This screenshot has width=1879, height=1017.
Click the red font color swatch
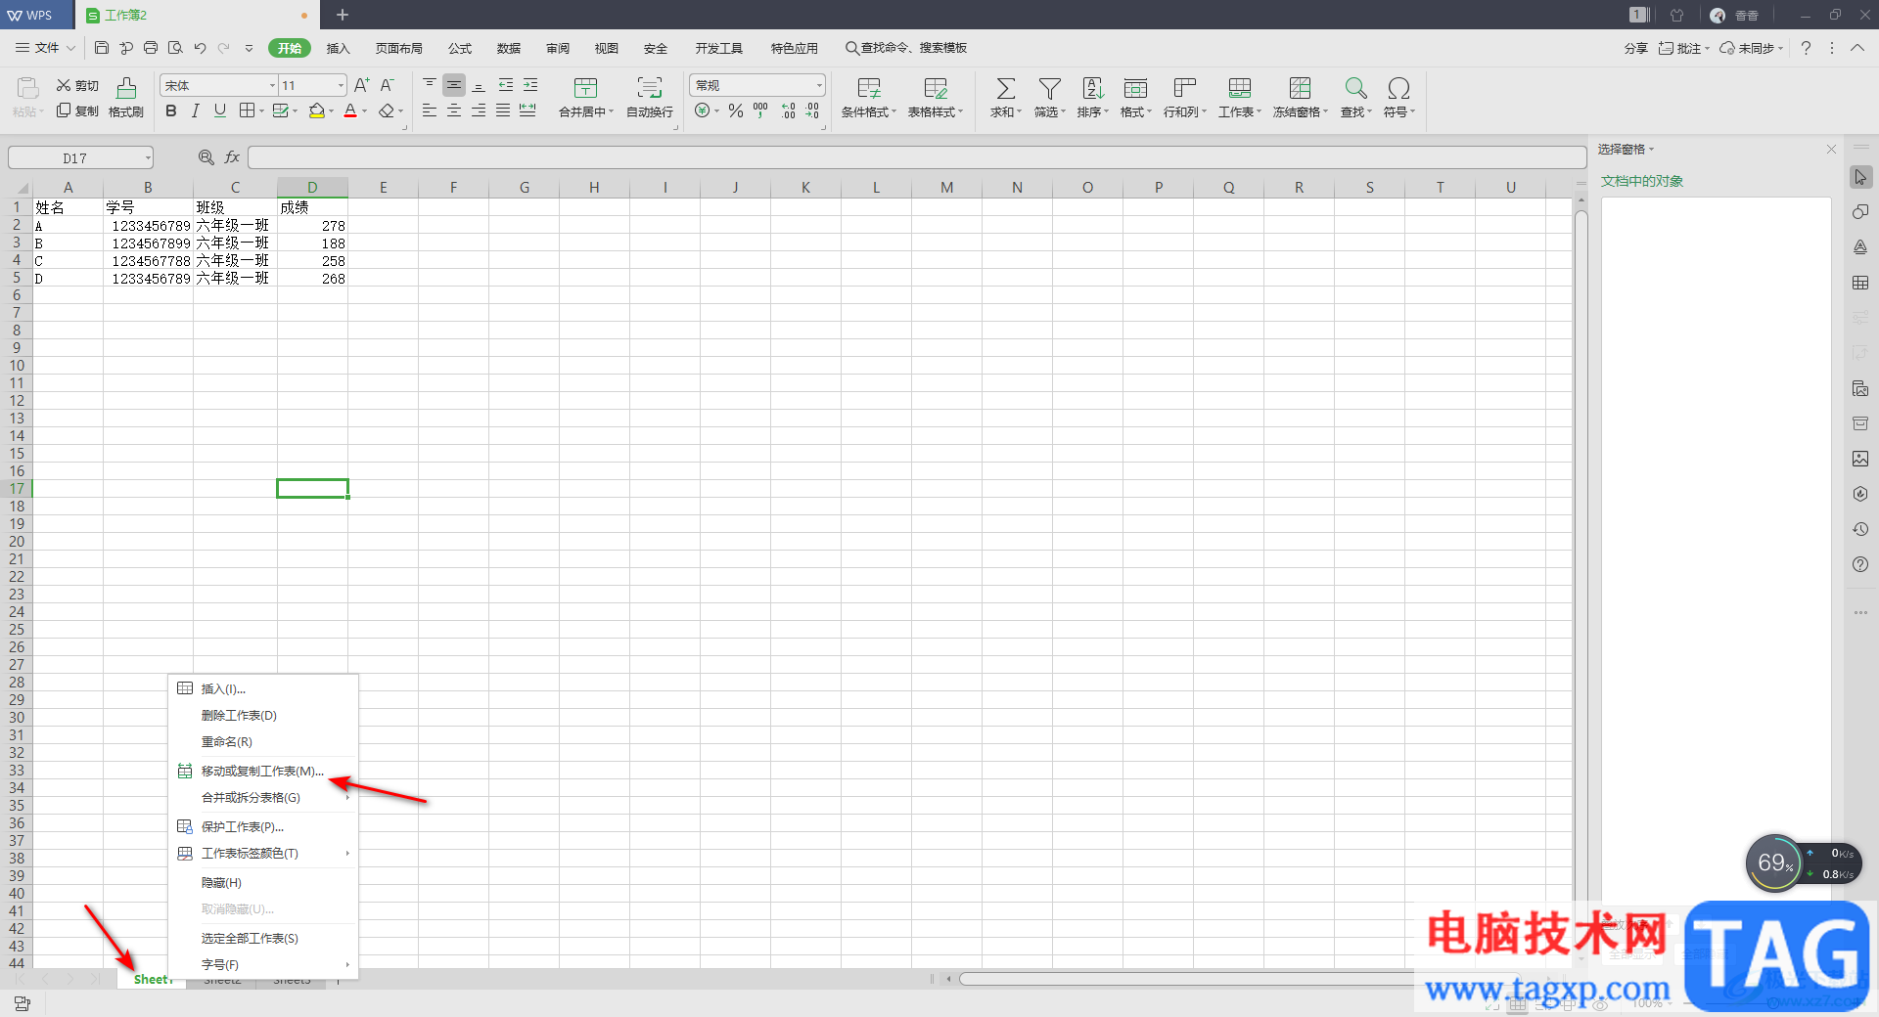[350, 111]
